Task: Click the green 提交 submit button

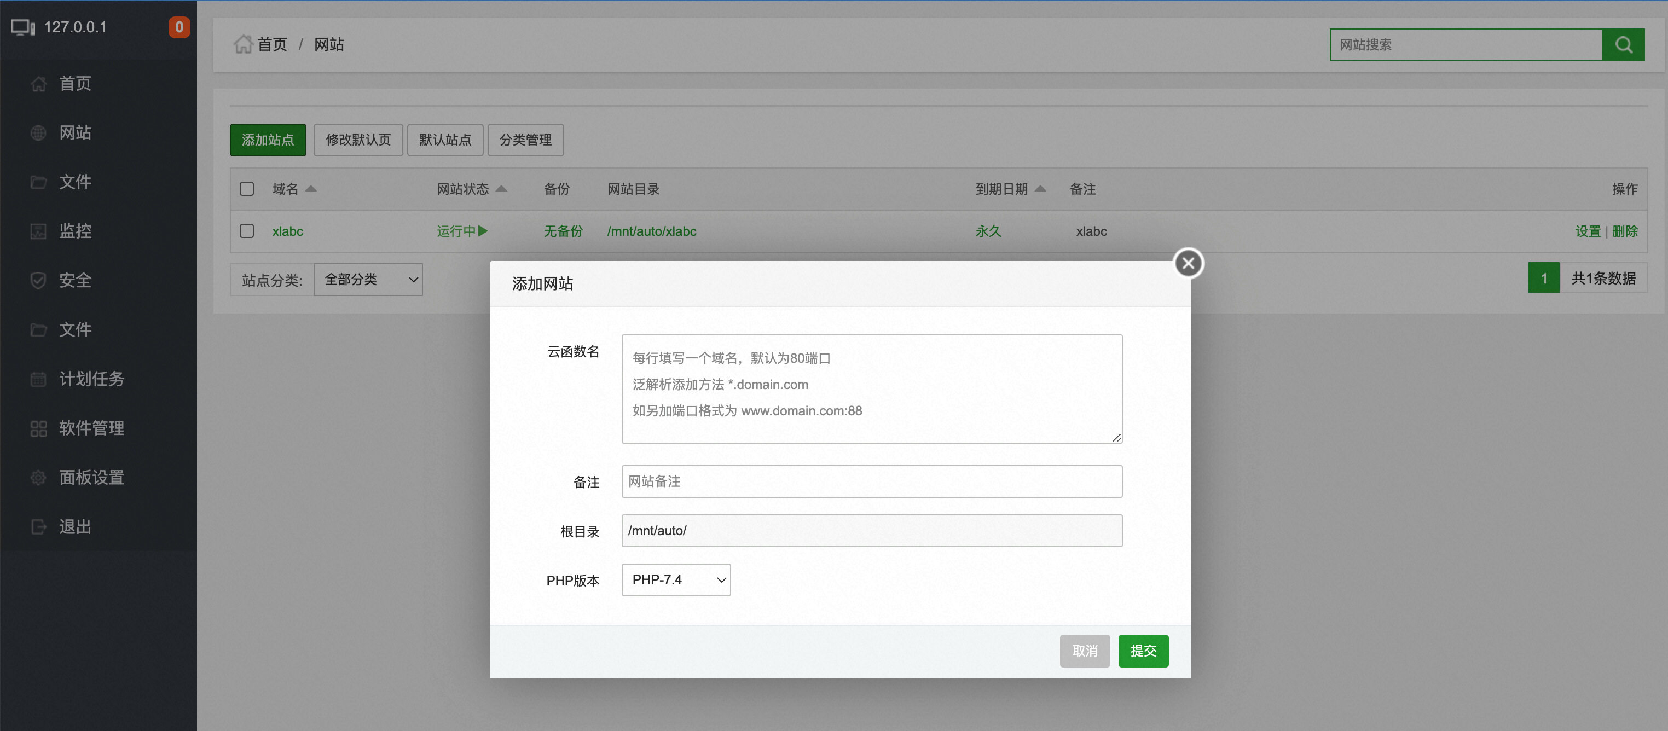Action: coord(1143,651)
